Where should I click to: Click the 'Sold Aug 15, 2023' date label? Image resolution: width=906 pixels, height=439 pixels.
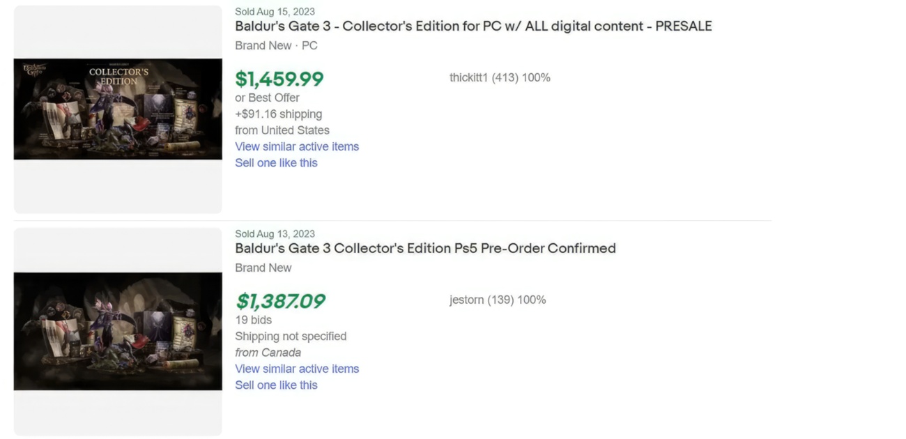coord(275,11)
